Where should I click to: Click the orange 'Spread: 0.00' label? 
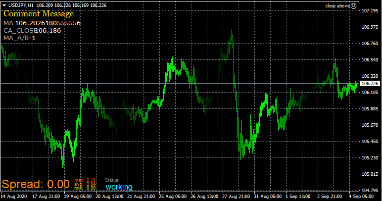(36, 184)
